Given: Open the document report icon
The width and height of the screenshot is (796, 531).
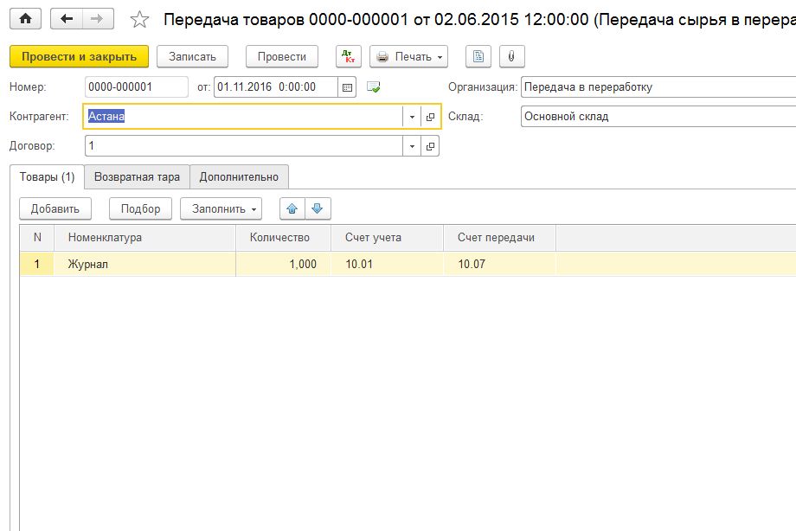Looking at the screenshot, I should (x=478, y=56).
